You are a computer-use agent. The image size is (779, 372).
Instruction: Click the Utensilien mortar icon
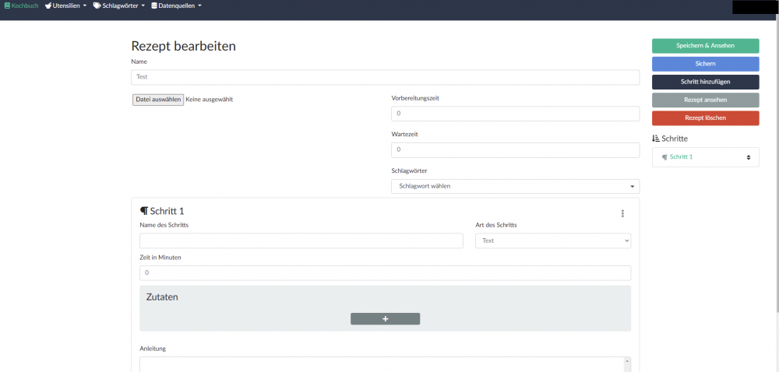click(x=48, y=5)
